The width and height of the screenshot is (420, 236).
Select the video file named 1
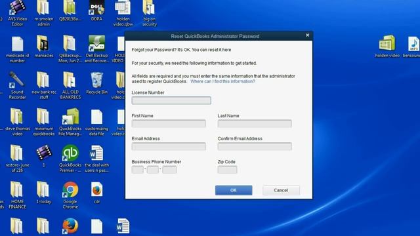tap(44, 156)
